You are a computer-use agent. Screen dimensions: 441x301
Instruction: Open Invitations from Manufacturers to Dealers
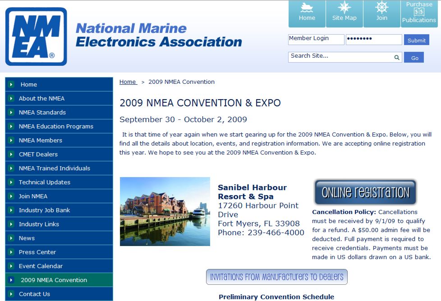click(277, 277)
